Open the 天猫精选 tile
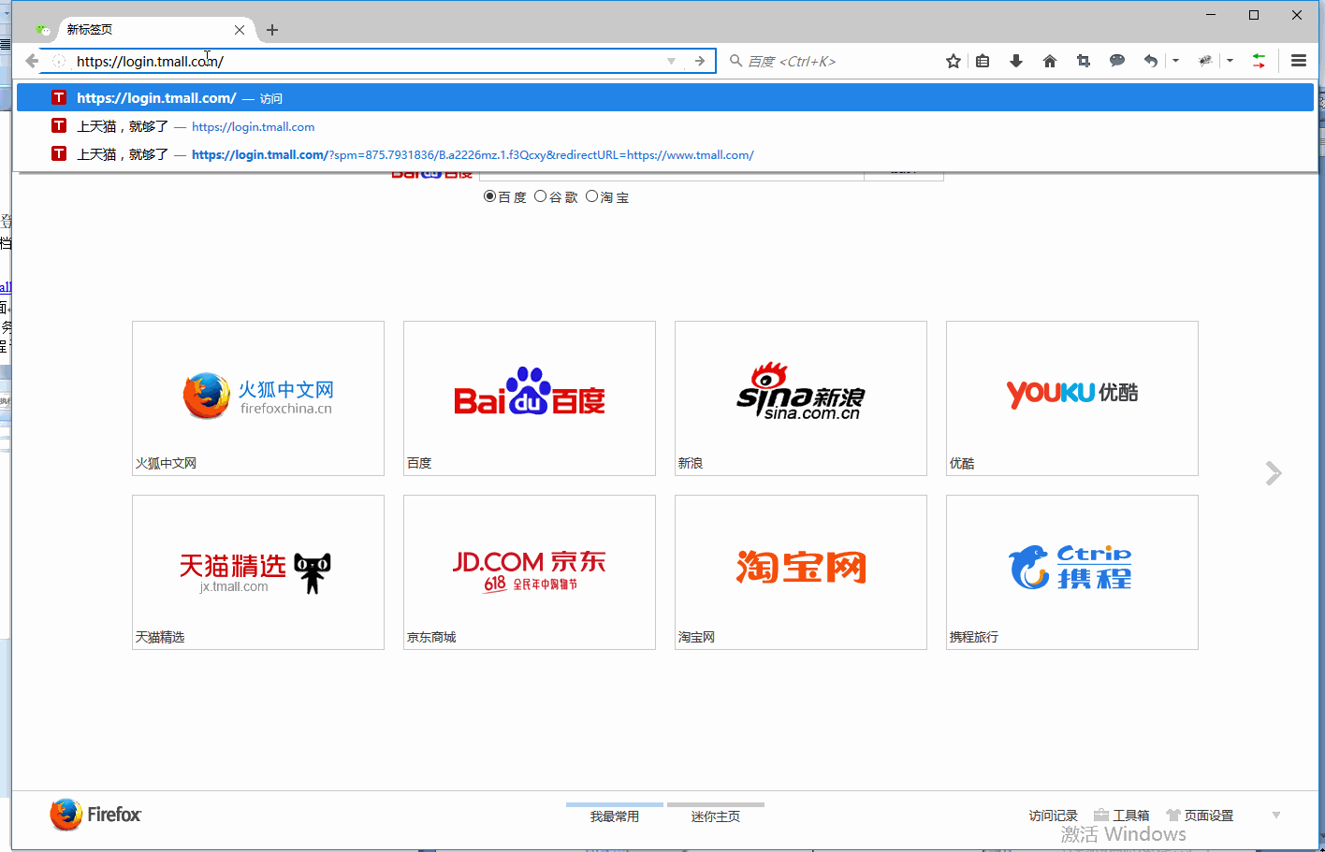This screenshot has height=852, width=1325. click(258, 572)
